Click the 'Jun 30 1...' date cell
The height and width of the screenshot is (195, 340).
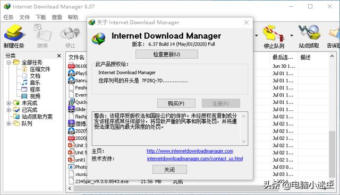coord(284,66)
